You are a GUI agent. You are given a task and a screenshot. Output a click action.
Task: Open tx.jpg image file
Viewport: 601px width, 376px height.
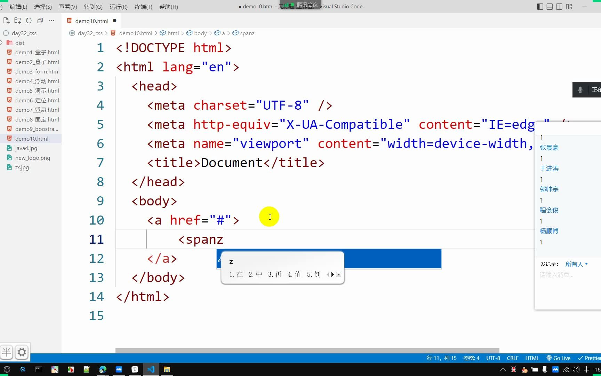coord(22,167)
